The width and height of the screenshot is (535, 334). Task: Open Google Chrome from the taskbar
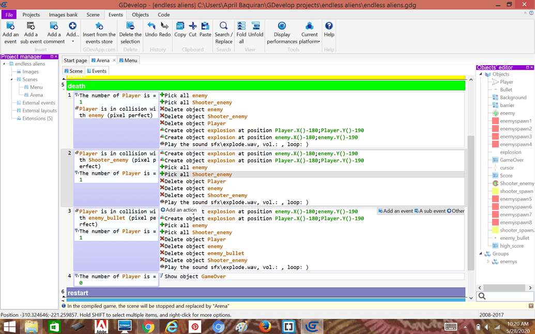(x=148, y=327)
